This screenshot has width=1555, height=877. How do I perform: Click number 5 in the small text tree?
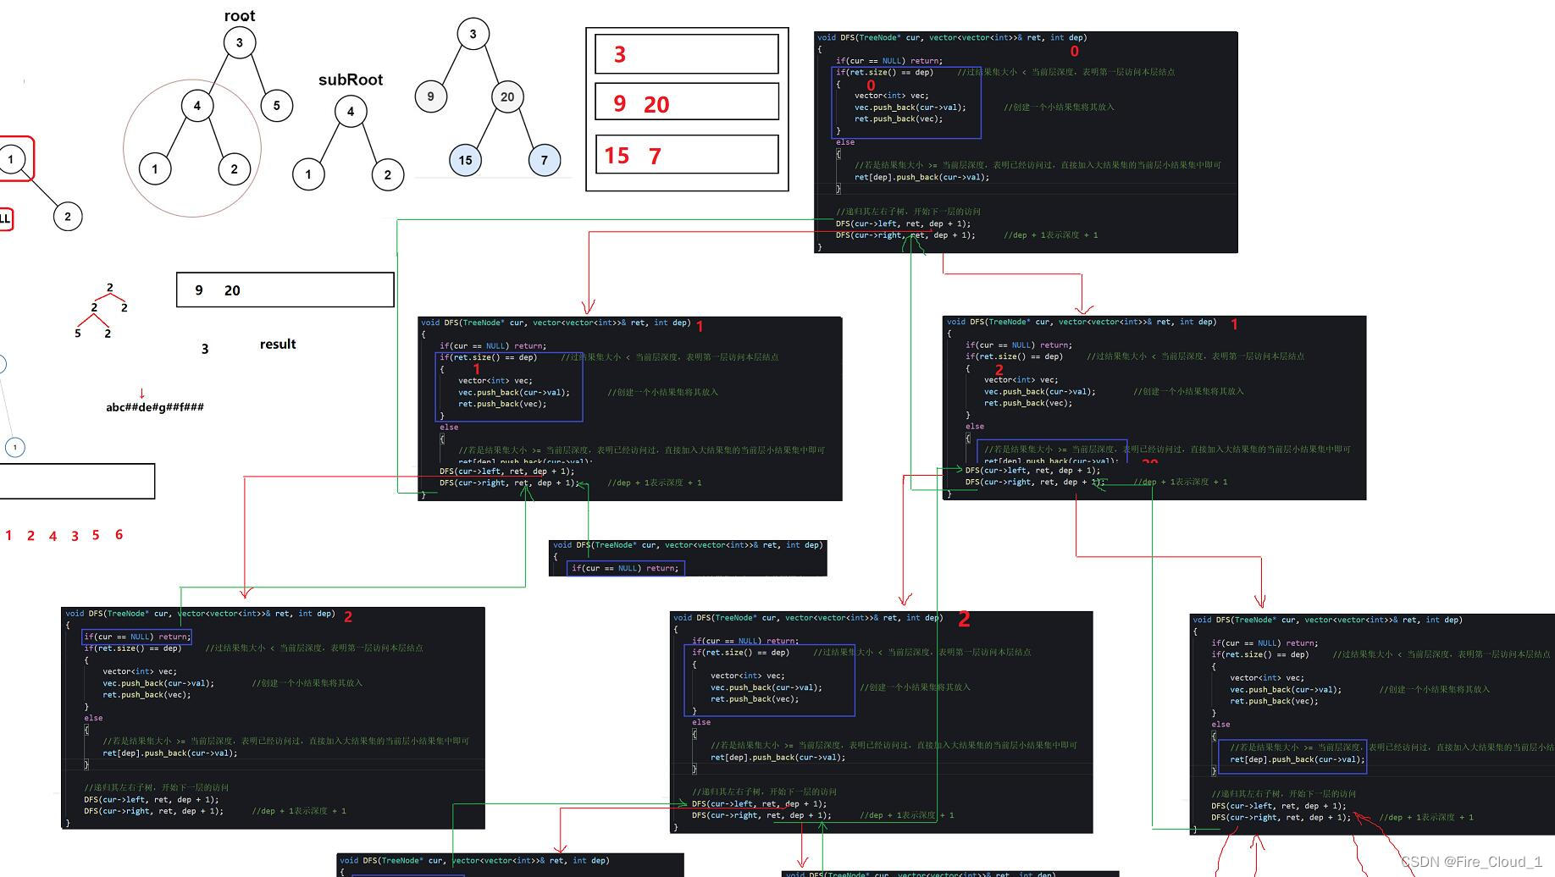click(78, 334)
